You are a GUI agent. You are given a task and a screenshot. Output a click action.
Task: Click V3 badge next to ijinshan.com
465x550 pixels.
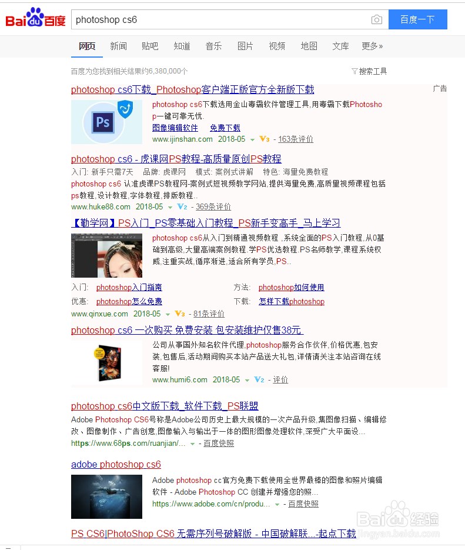[x=264, y=139]
